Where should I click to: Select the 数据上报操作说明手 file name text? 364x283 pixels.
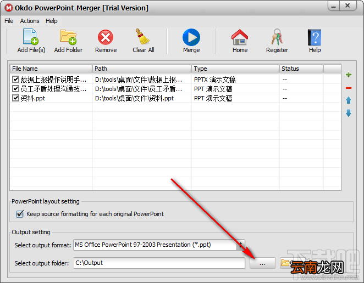[x=53, y=80]
